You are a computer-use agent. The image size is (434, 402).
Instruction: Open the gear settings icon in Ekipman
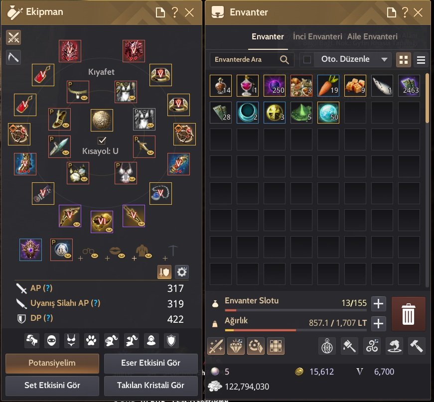click(181, 272)
